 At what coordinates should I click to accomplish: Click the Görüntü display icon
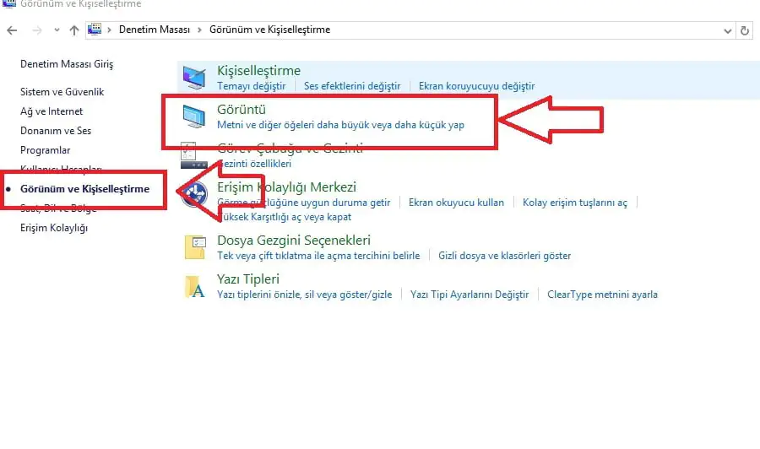click(195, 116)
